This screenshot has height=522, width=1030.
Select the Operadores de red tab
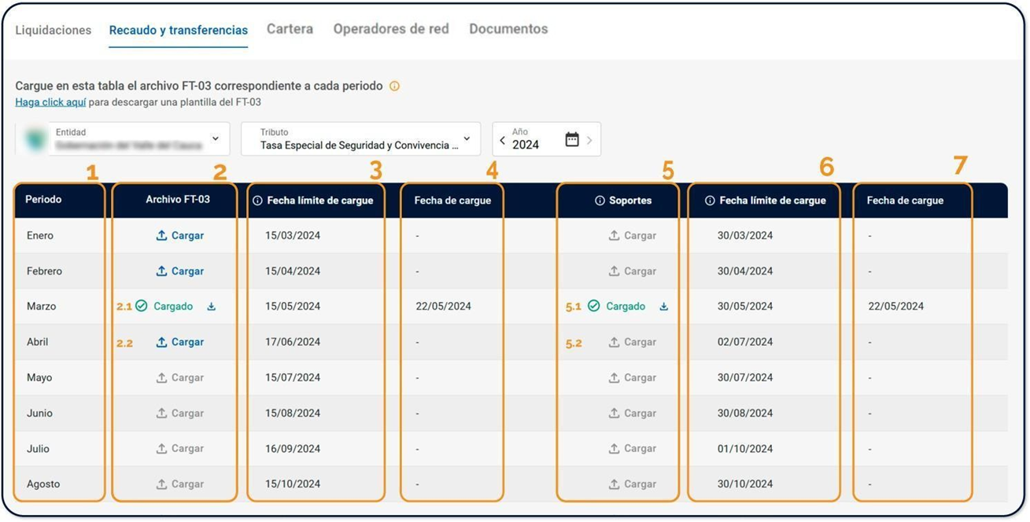391,29
